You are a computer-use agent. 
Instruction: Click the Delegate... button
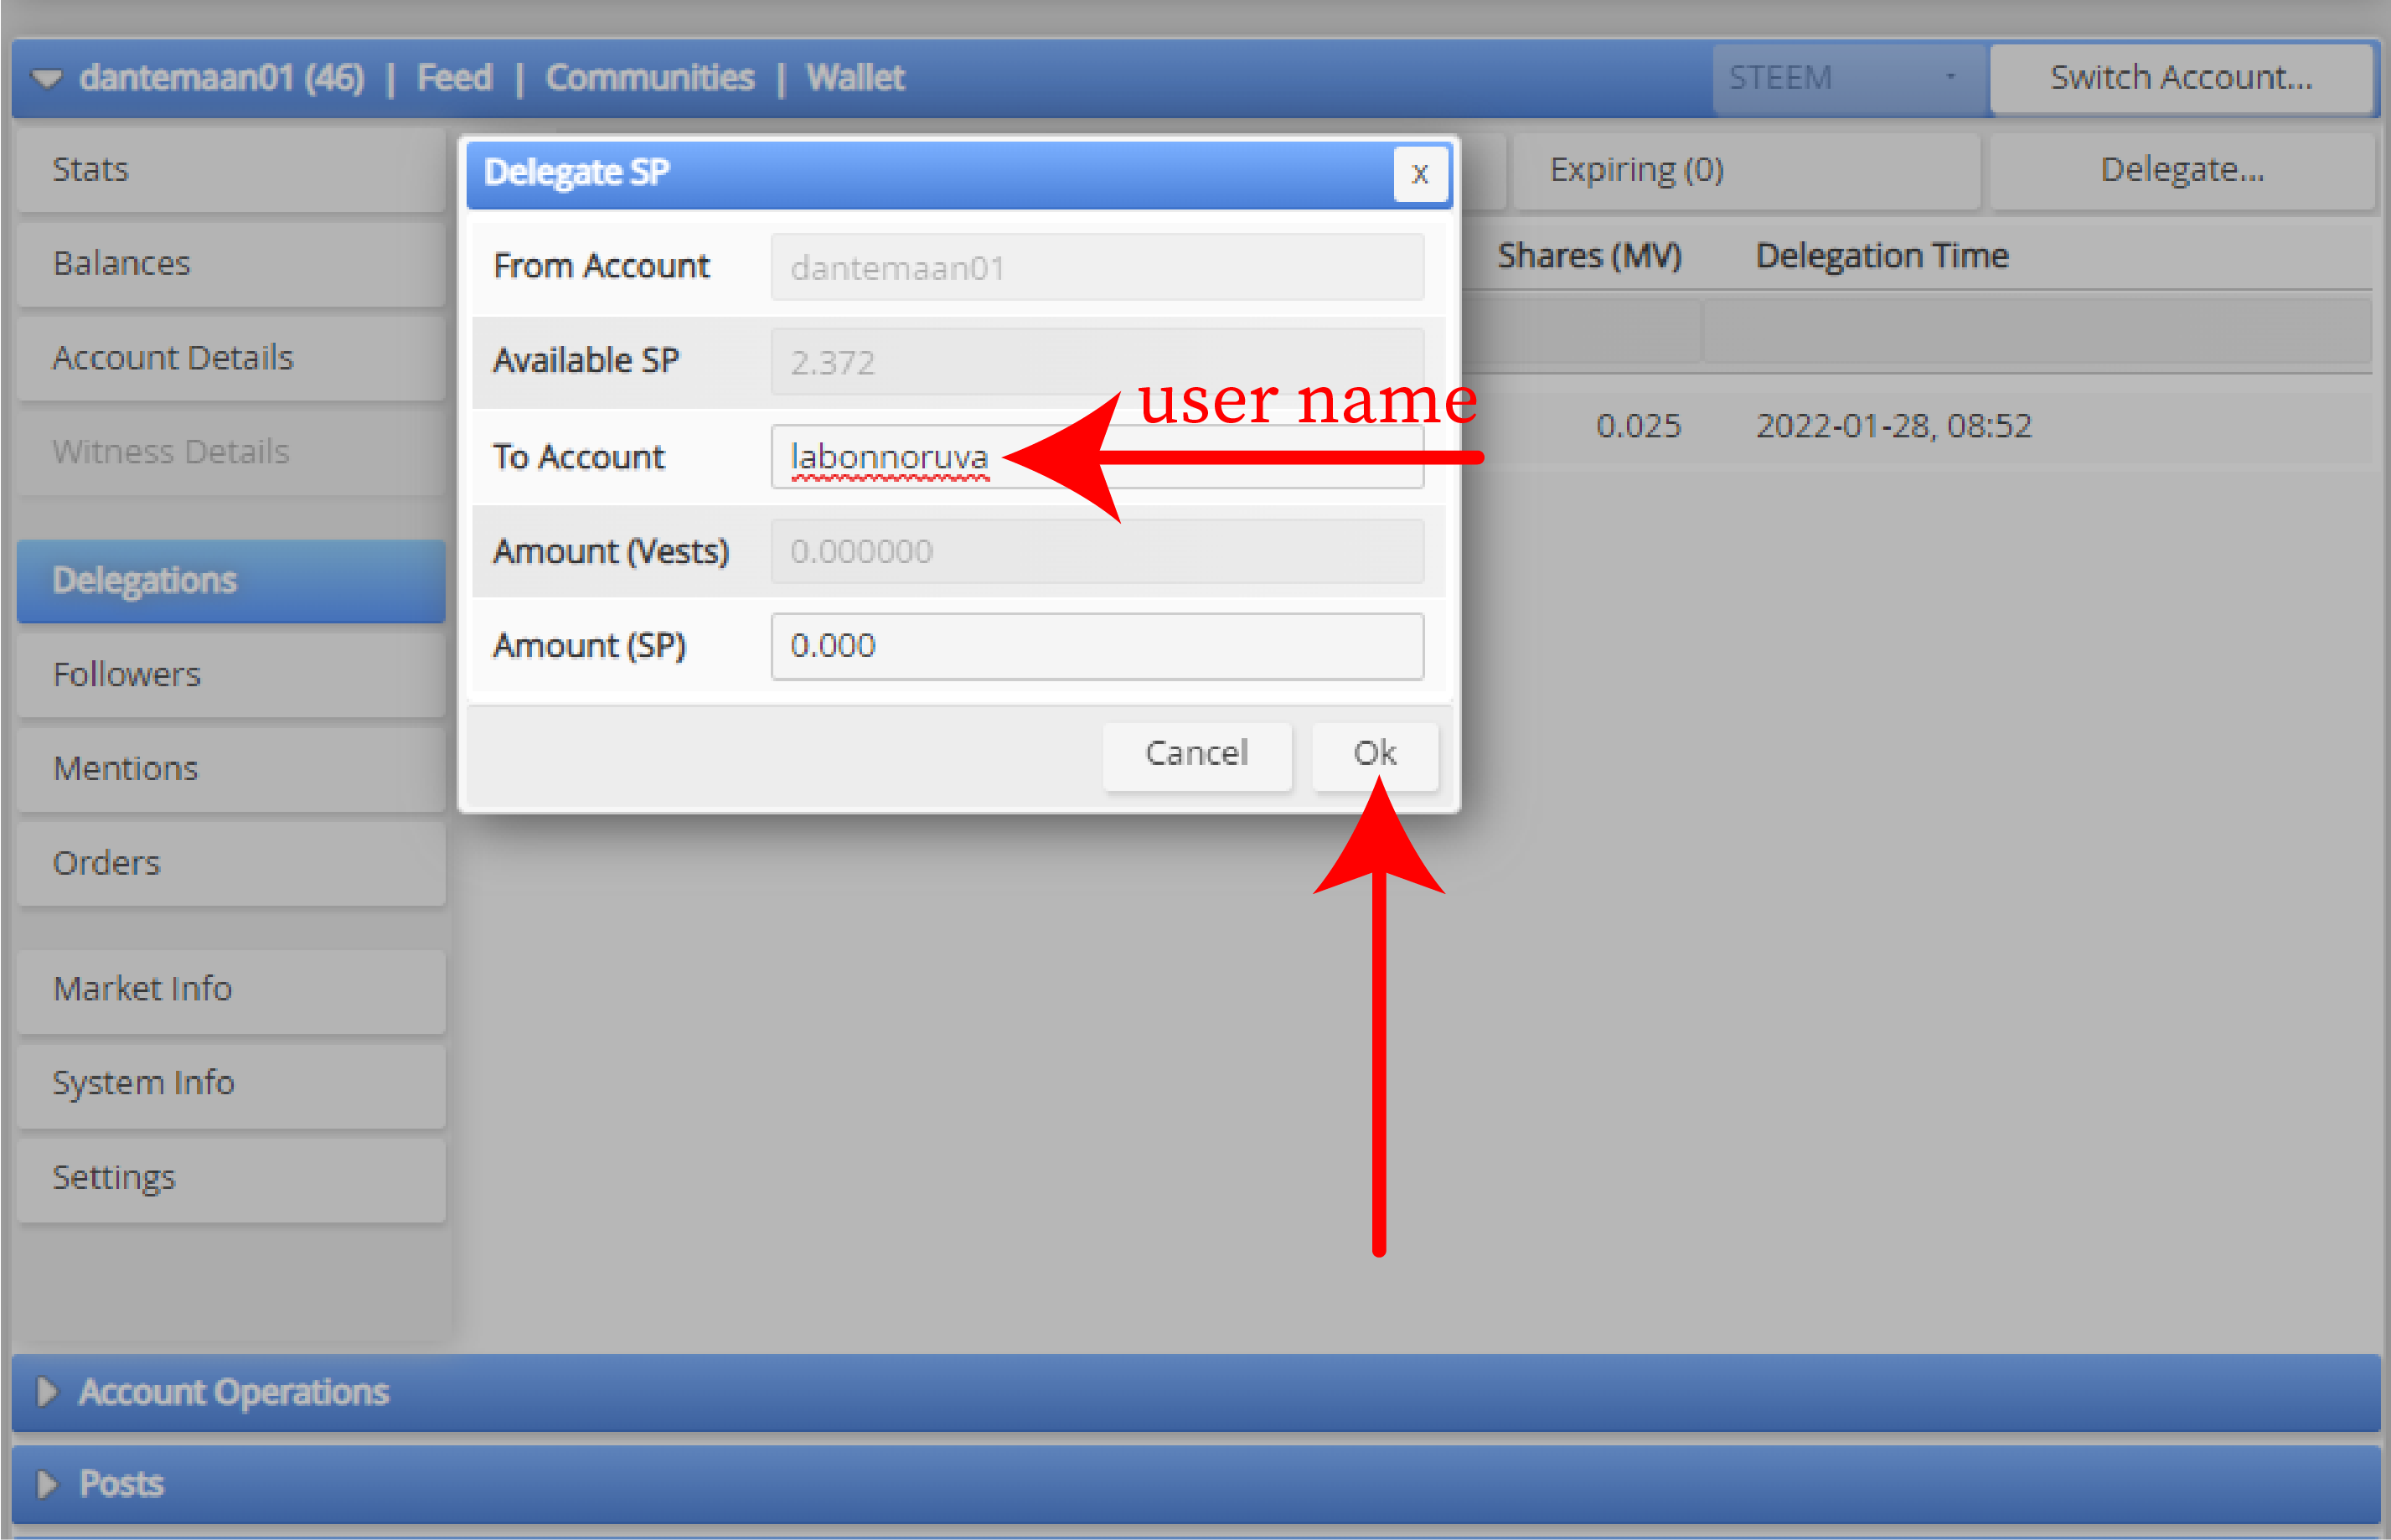point(2181,170)
